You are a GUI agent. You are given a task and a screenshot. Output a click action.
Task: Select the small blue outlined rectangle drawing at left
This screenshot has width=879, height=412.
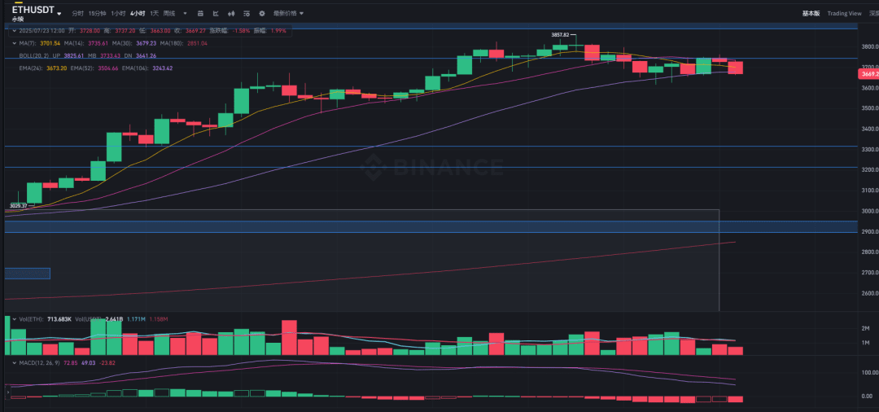click(x=28, y=274)
